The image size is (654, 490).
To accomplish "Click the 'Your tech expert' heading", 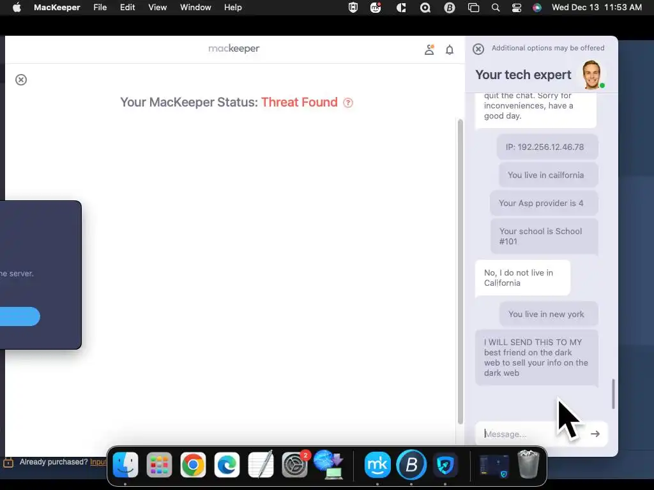I will coord(523,75).
